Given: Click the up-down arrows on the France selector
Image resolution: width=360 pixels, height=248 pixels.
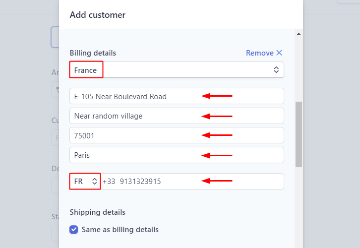Looking at the screenshot, I should click(x=276, y=70).
